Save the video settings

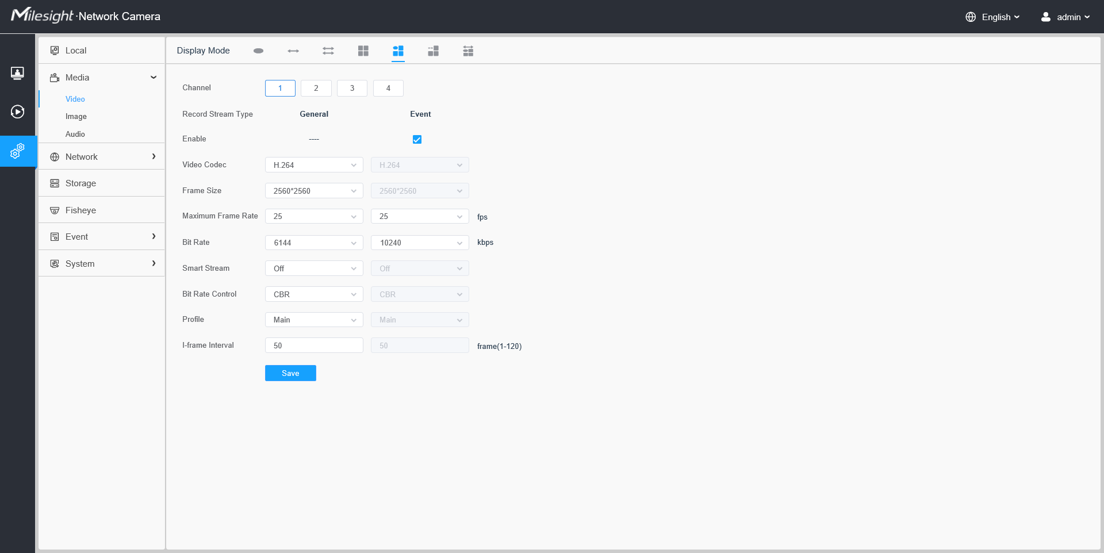(x=290, y=373)
